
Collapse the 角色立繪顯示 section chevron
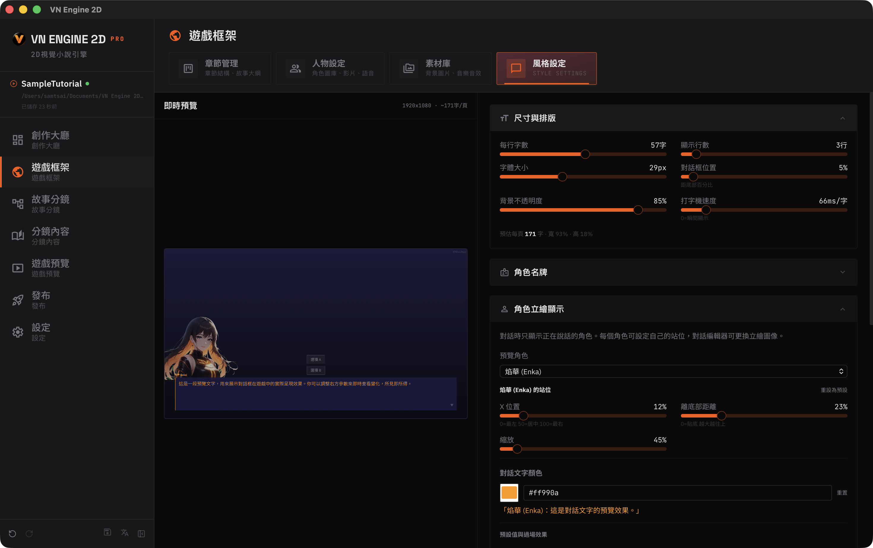pyautogui.click(x=842, y=309)
